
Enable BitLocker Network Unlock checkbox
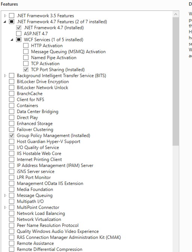pyautogui.click(x=12, y=88)
